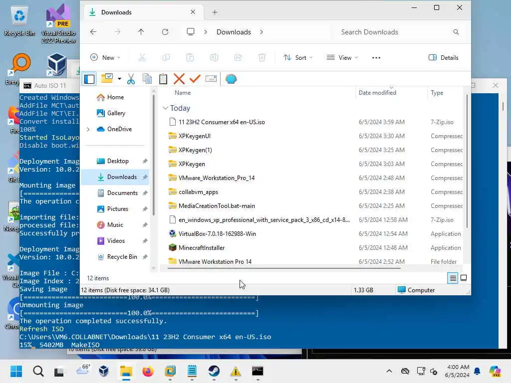Open the folder options icon in the classic toolbar

point(107,78)
